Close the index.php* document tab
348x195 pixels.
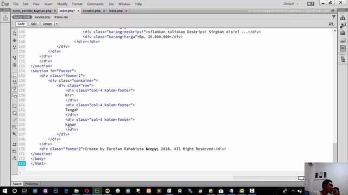78,11
